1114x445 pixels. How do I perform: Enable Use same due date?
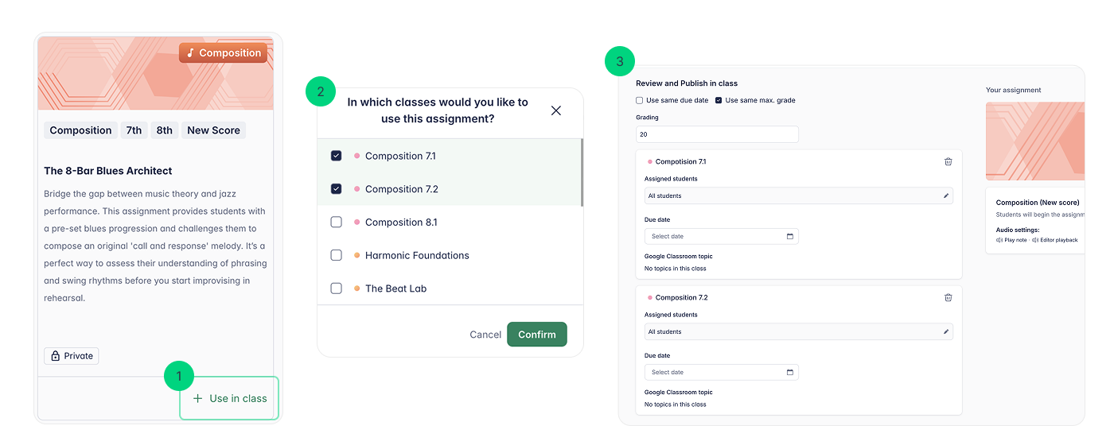pyautogui.click(x=640, y=100)
